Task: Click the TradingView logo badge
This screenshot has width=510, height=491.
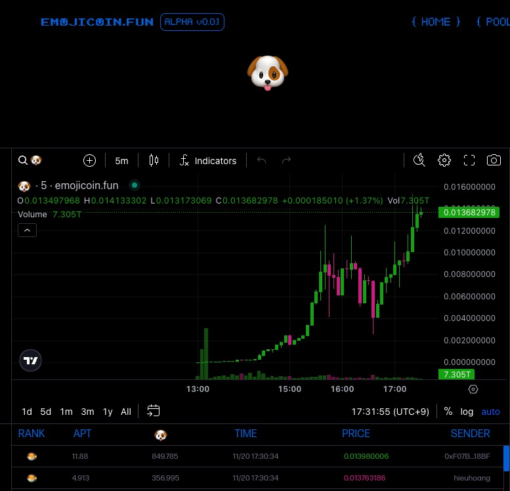Action: pos(31,360)
